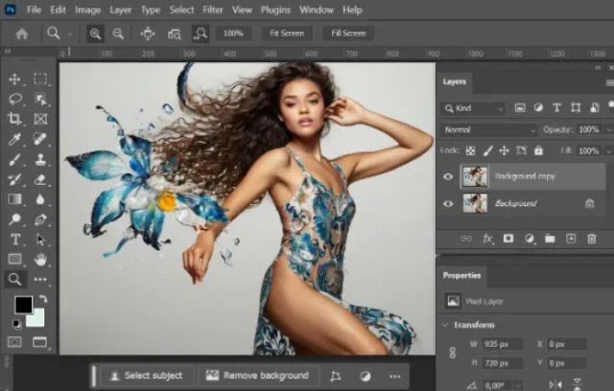Click the background light color swatch
This screenshot has height=391, width=614.
click(x=38, y=320)
